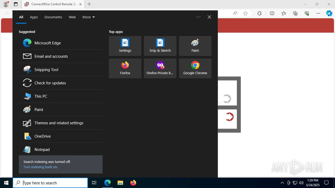Launch Notepad from suggestions
This screenshot has width=335, height=188.
tap(61, 149)
